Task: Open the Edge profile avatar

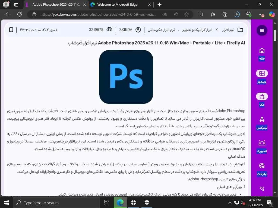Action: 6,4
